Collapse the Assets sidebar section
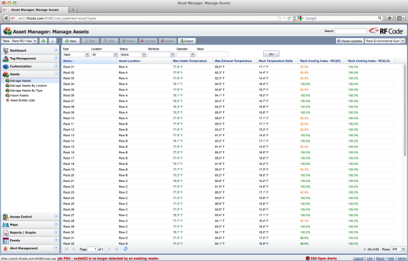The width and height of the screenshot is (408, 261). 56,74
